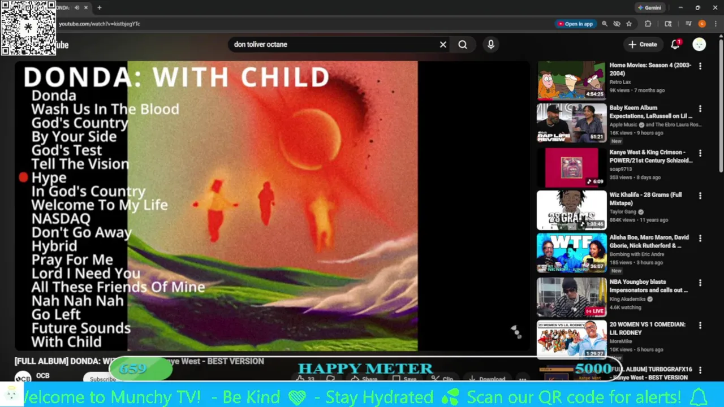Click 'Bombing with Eric Andre' channel name
Image resolution: width=724 pixels, height=407 pixels.
pyautogui.click(x=637, y=254)
